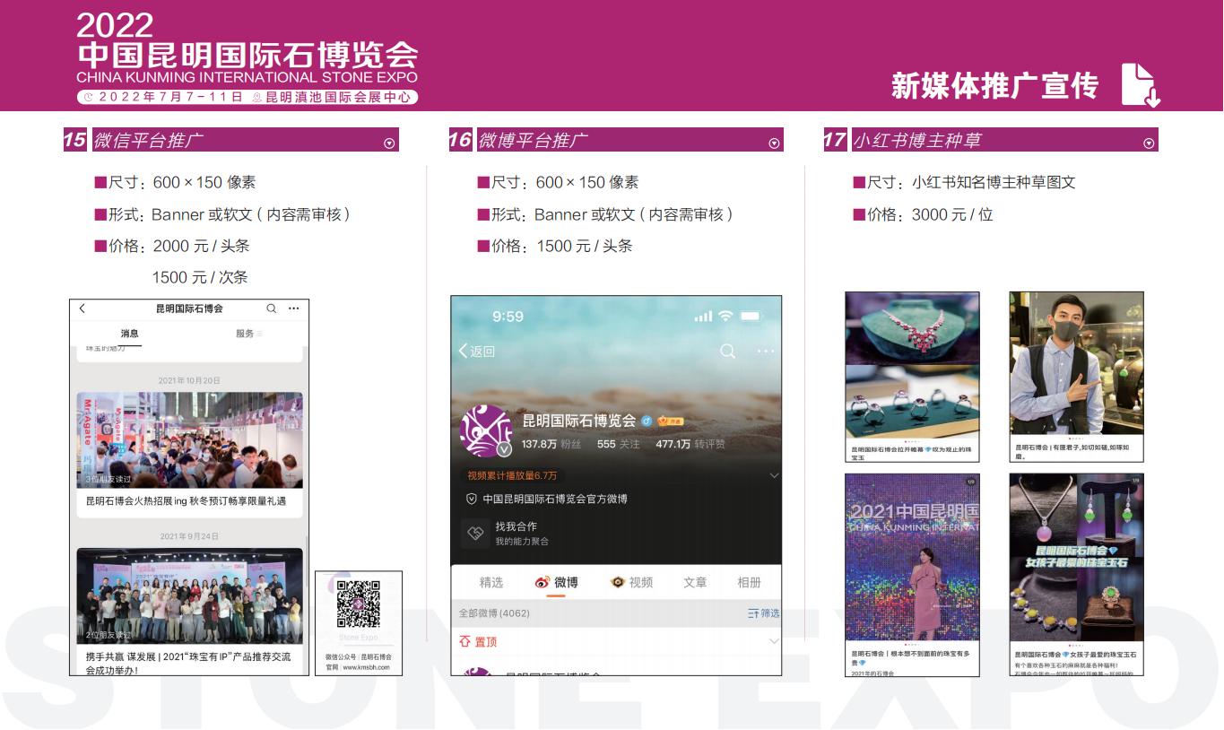Screen dimensions: 1224x730
Task: Click the 昆明国际石博览会 Weibo account name
Action: click(x=579, y=420)
